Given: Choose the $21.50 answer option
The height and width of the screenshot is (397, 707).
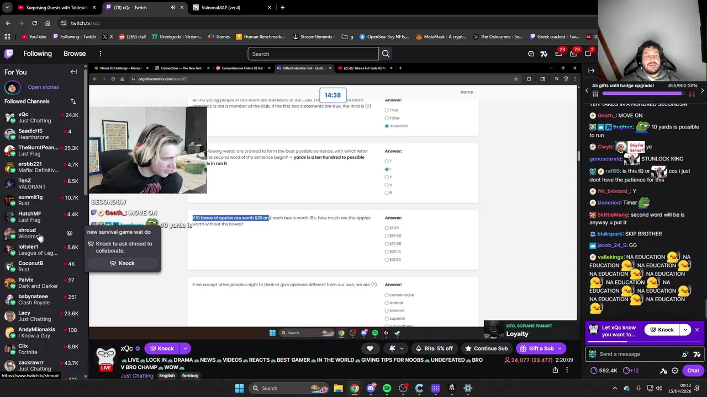Looking at the screenshot, I should tap(387, 260).
